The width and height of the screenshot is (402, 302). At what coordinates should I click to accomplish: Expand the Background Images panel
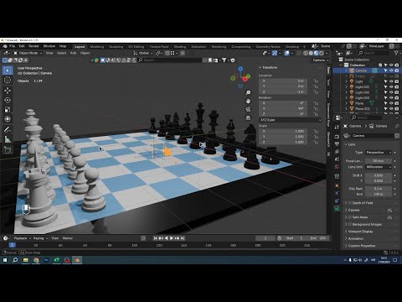click(x=346, y=224)
